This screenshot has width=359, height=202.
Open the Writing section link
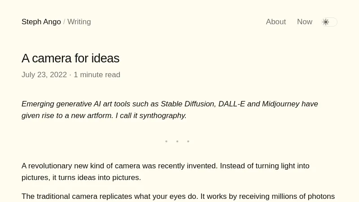pyautogui.click(x=79, y=22)
